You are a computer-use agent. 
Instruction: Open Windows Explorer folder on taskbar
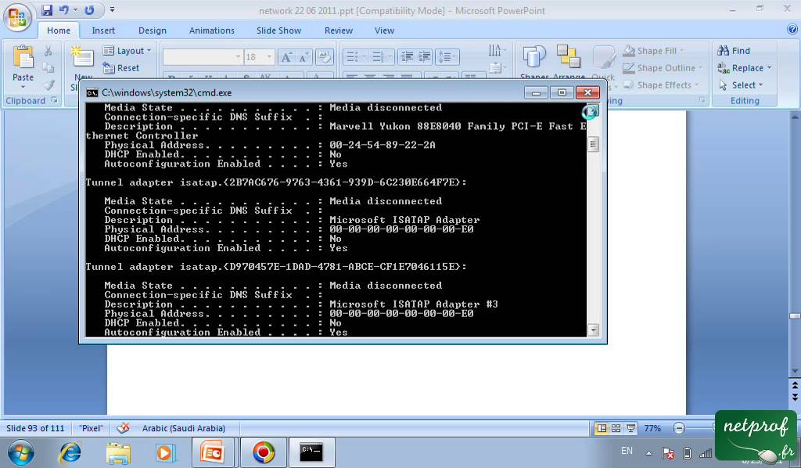(119, 452)
